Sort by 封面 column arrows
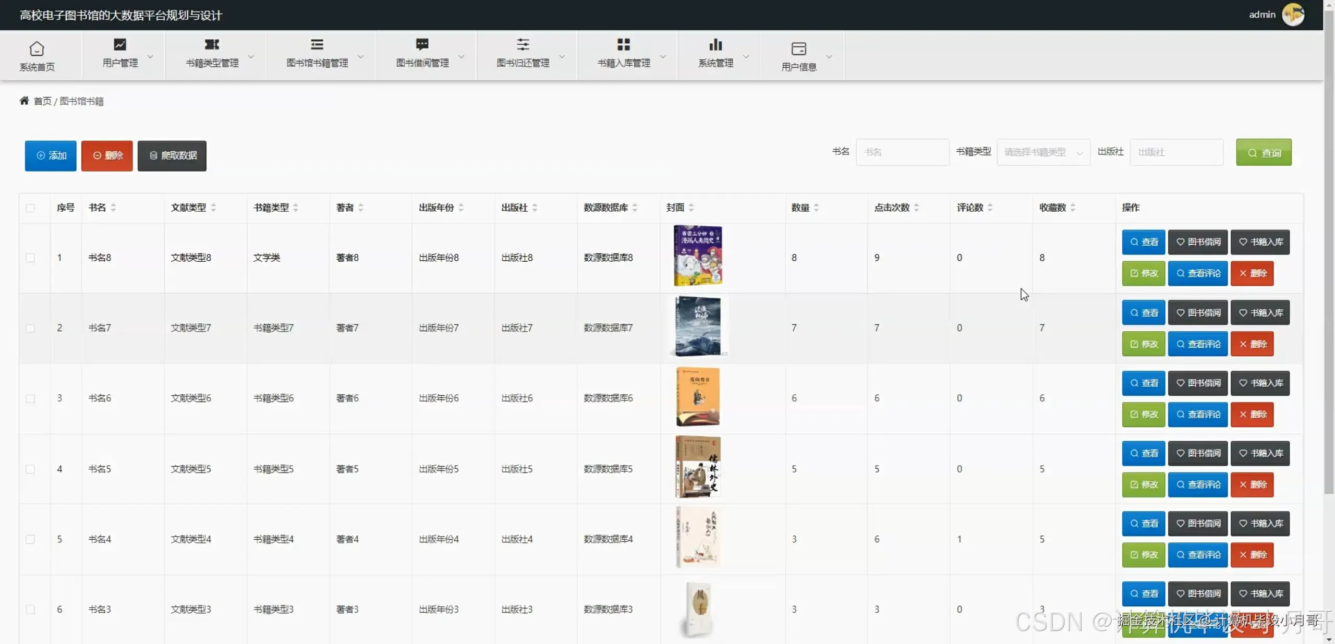The height and width of the screenshot is (644, 1335). 691,208
